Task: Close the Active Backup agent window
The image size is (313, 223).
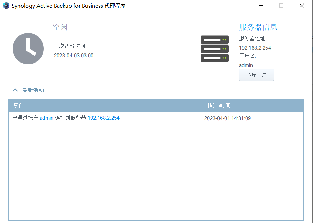Action: tap(302, 6)
